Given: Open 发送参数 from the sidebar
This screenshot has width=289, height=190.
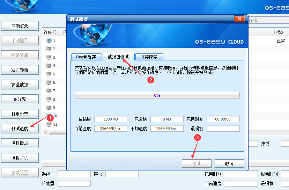Looking at the screenshot, I should pyautogui.click(x=20, y=70).
